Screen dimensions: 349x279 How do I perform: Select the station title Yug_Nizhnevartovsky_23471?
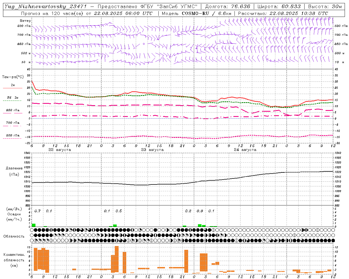46,7
